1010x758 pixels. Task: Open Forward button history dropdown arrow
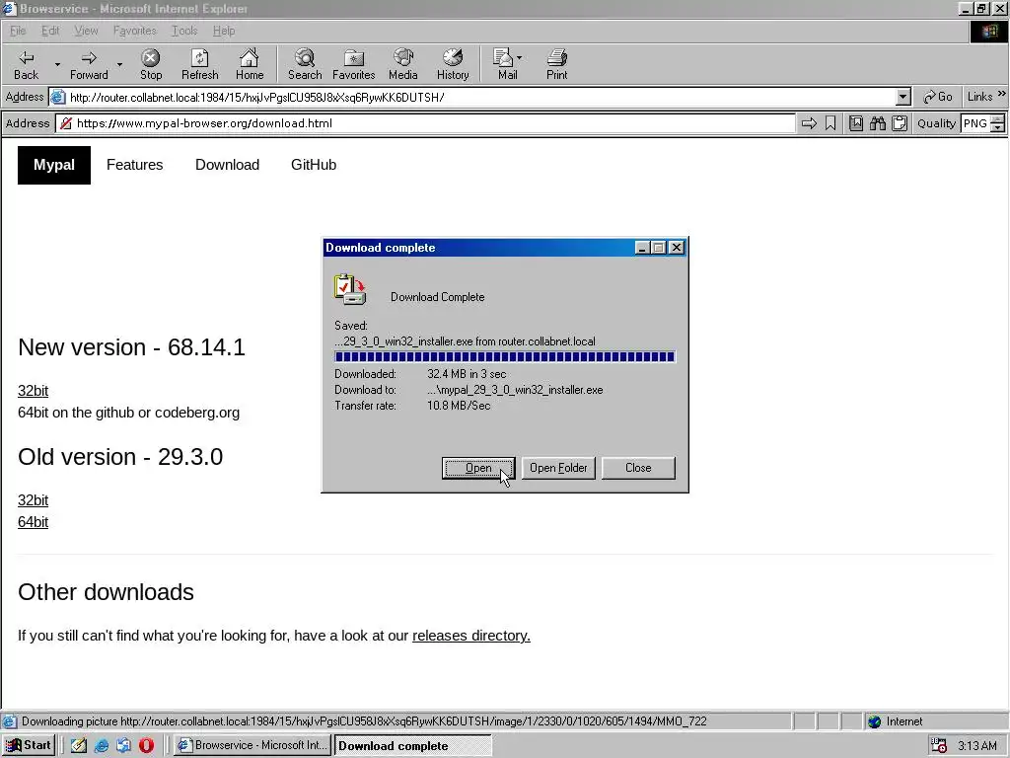pos(119,64)
